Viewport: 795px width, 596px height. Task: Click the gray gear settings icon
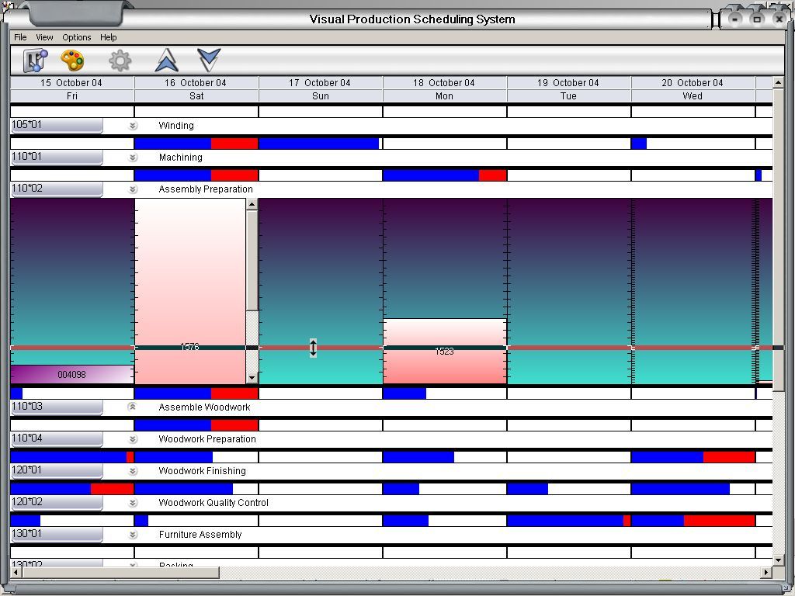pyautogui.click(x=120, y=61)
